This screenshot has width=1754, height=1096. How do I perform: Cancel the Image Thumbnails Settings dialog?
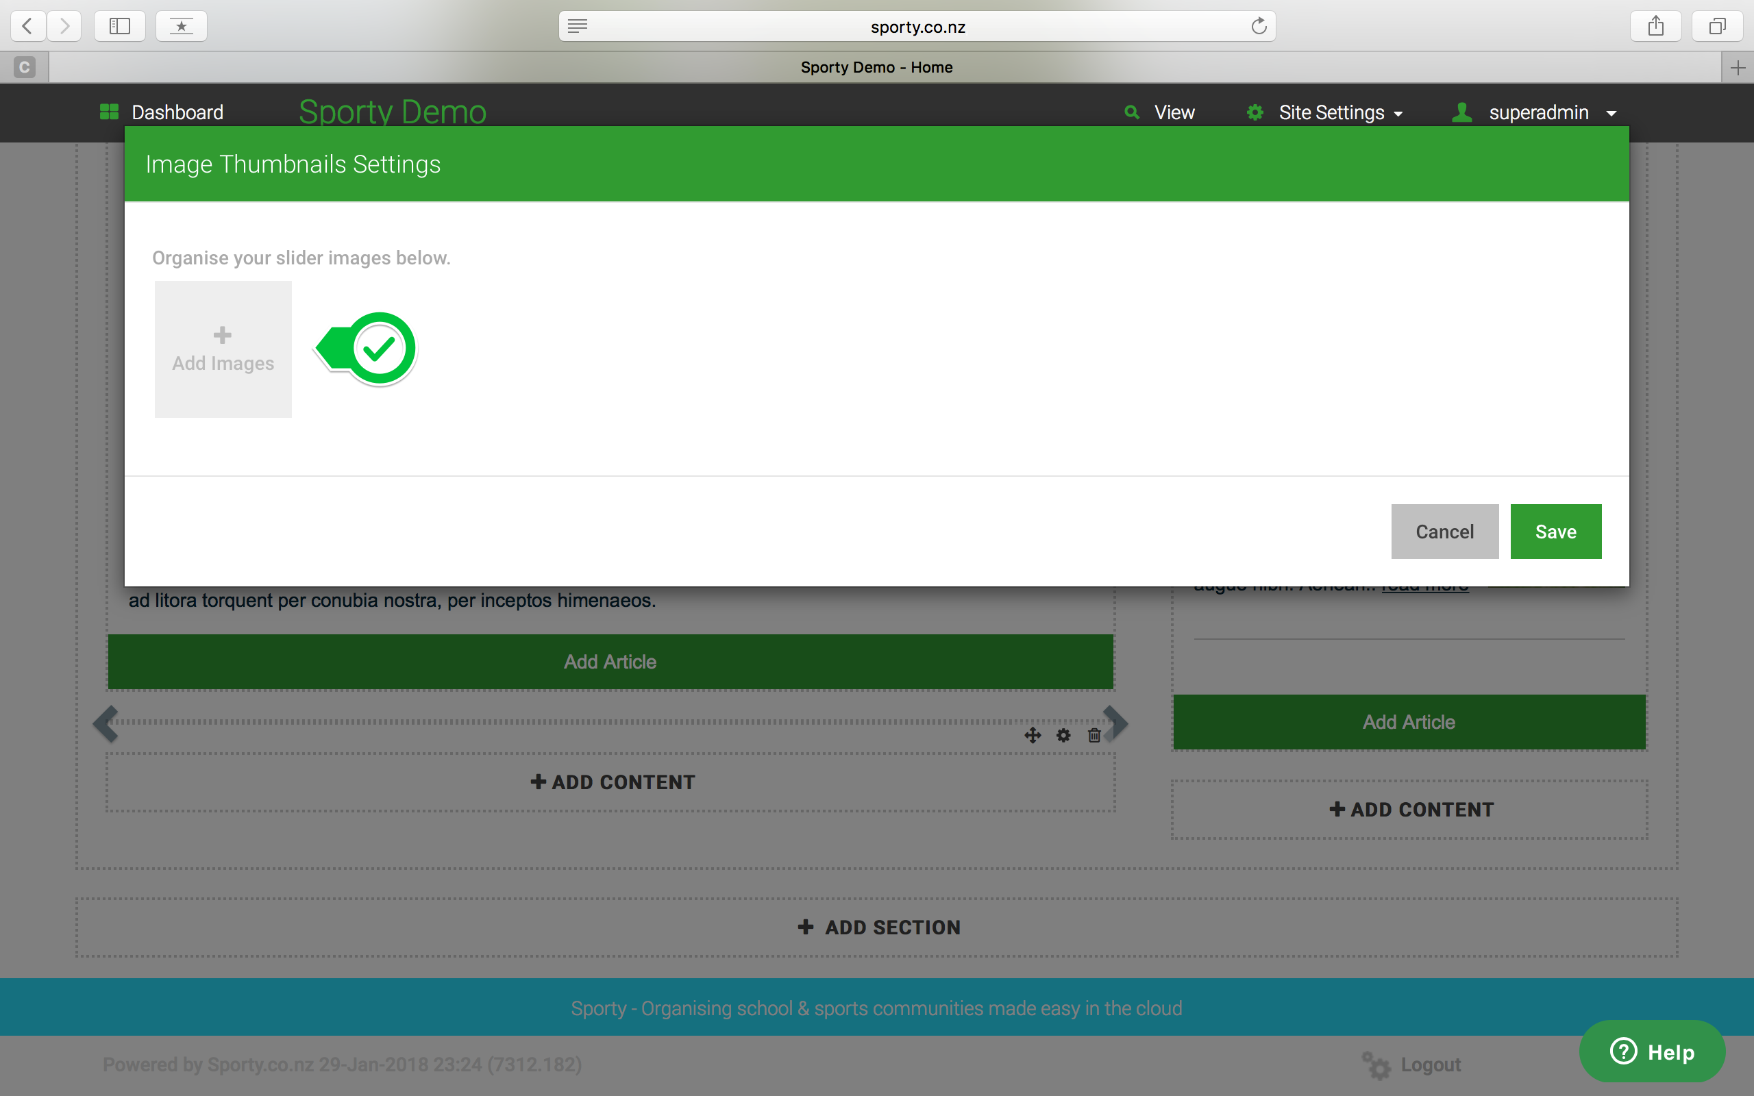pos(1444,532)
